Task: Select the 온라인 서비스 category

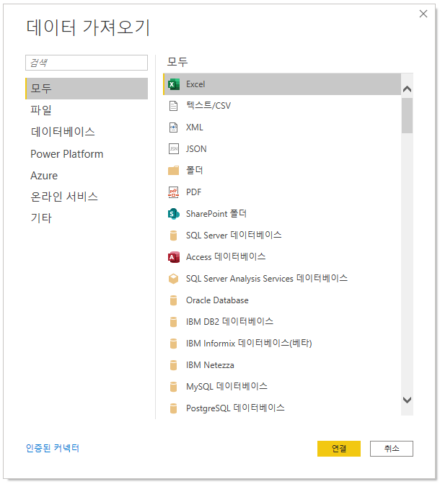Action: tap(87, 197)
